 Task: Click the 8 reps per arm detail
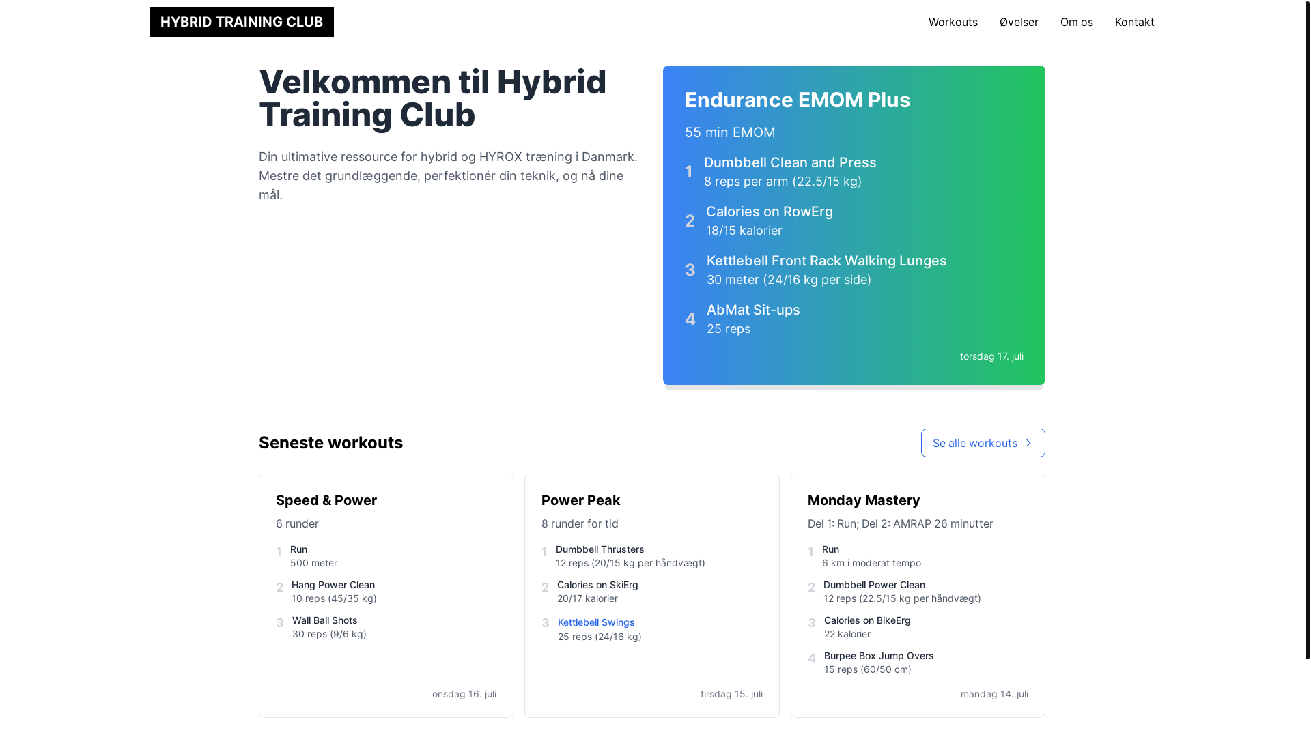783,182
